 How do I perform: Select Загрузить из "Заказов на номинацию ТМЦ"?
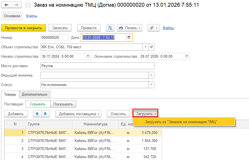[181, 122]
